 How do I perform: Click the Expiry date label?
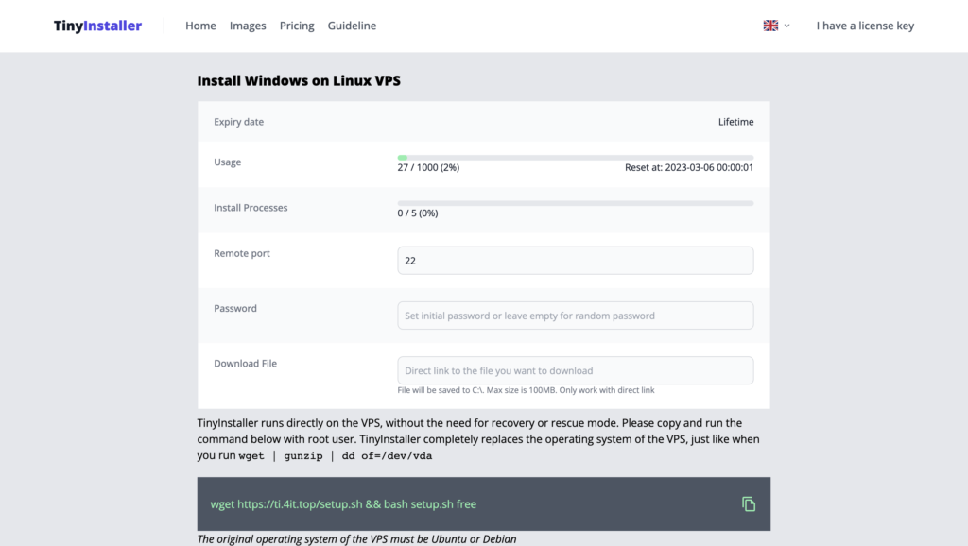[x=239, y=122]
